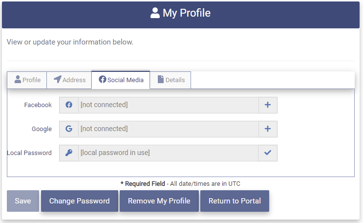The height and width of the screenshot is (223, 363).
Task: Click the Local Password label text
Action: pos(29,153)
